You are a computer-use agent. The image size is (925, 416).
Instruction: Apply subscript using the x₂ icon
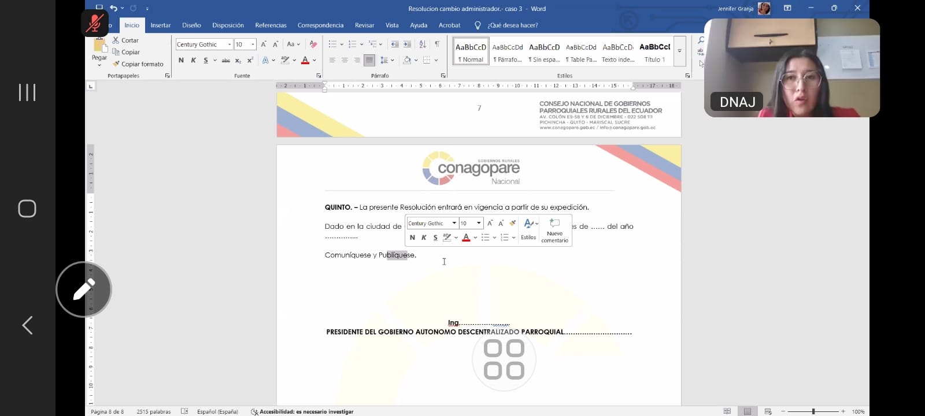[238, 60]
